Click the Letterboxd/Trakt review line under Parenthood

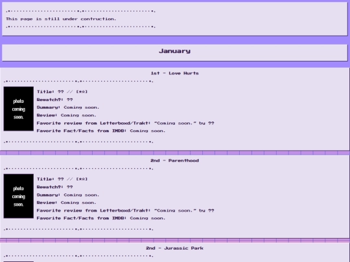tap(125, 210)
